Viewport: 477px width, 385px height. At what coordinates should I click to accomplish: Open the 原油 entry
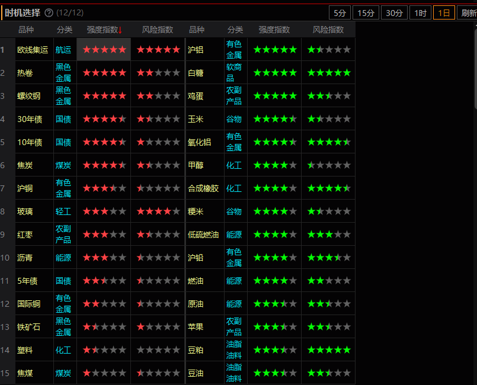point(196,304)
